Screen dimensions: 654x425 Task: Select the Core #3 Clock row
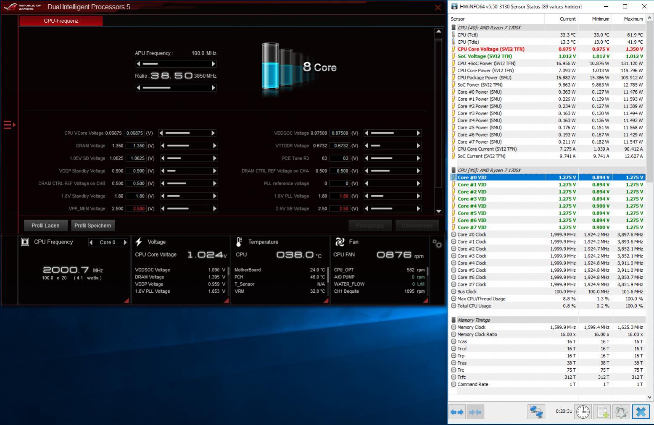click(547, 256)
